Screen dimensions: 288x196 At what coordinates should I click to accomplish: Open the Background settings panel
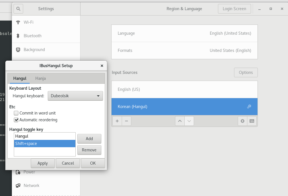[x=46, y=50]
